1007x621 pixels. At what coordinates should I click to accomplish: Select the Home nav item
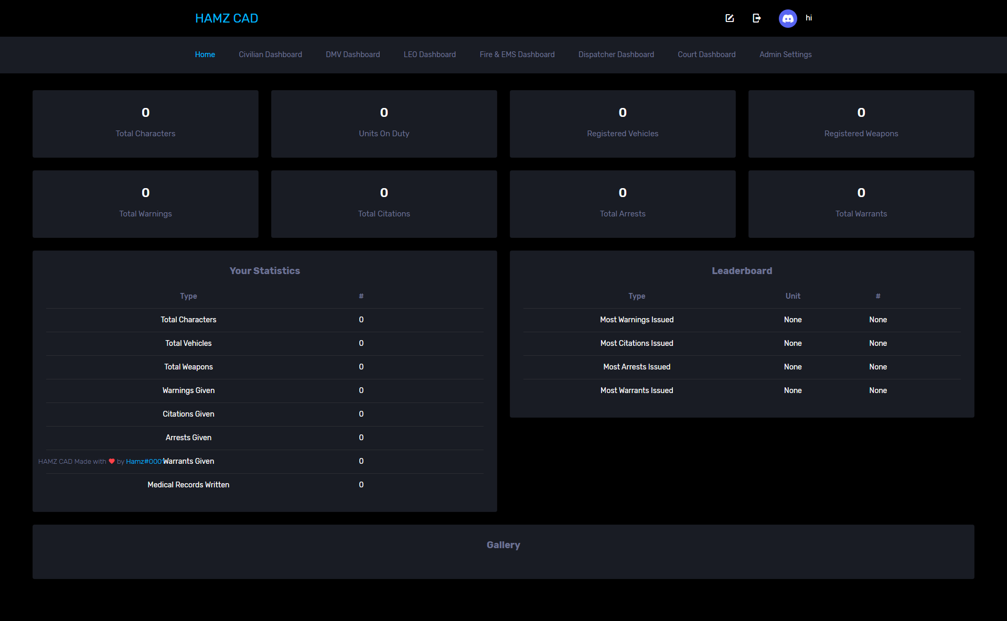(x=205, y=55)
